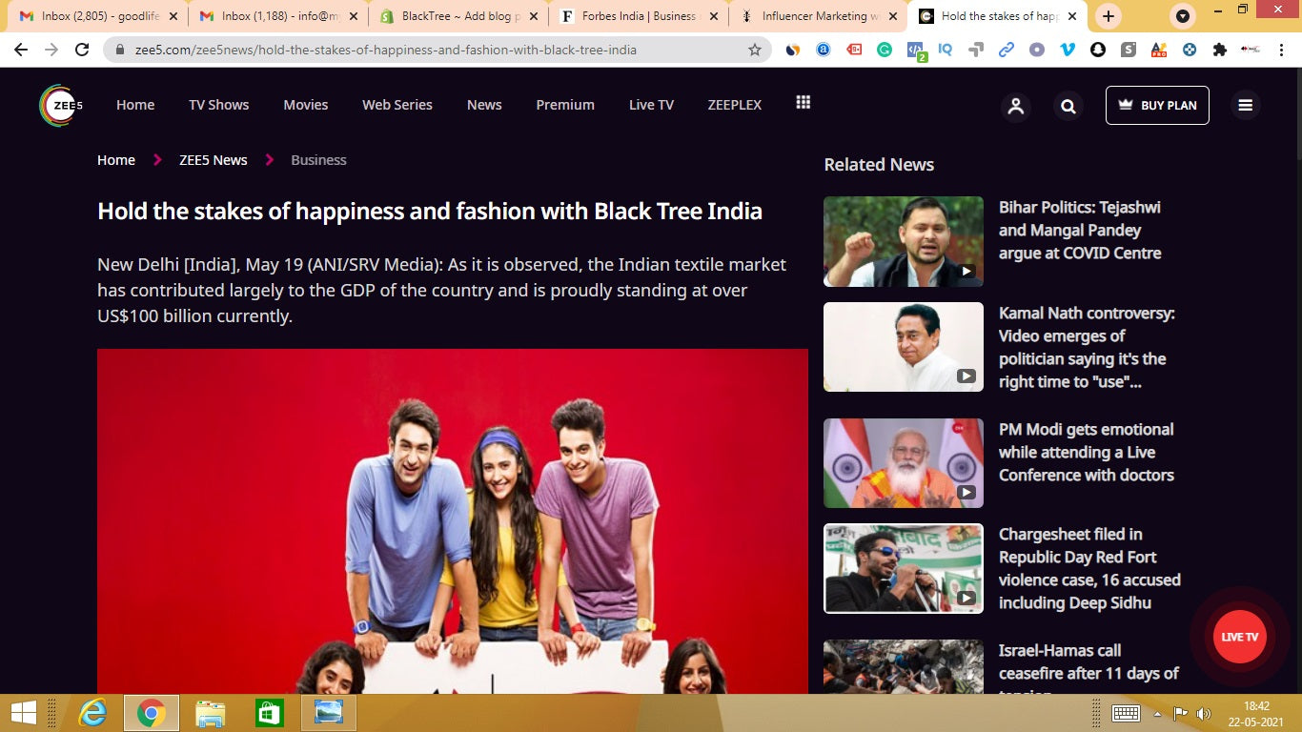Click the volume icon in system tray
The width and height of the screenshot is (1302, 732).
pos(1204,713)
